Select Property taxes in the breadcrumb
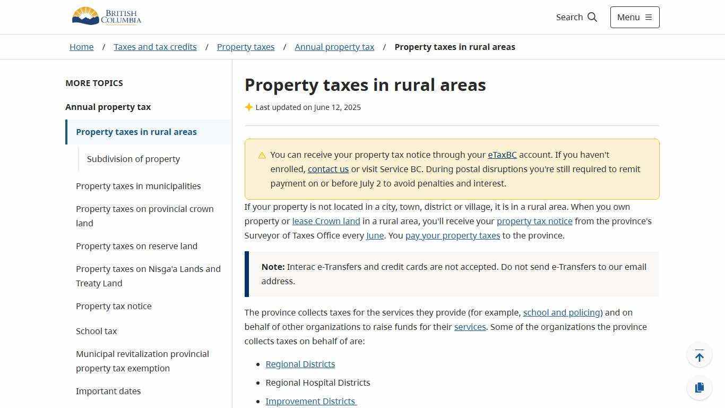 pos(245,47)
